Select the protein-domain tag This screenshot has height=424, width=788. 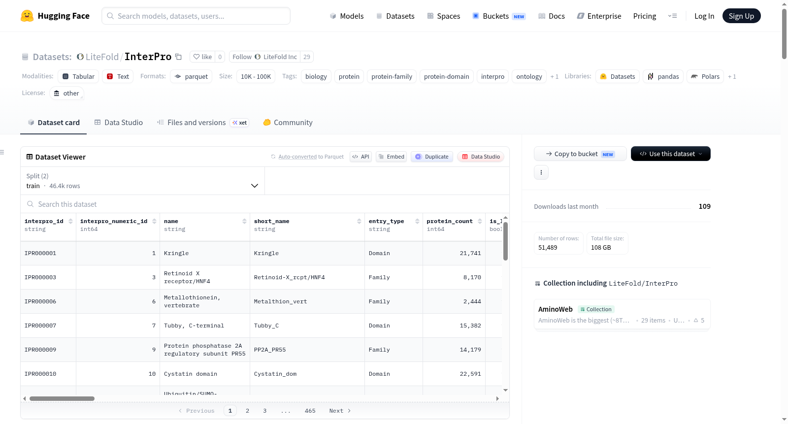447,77
